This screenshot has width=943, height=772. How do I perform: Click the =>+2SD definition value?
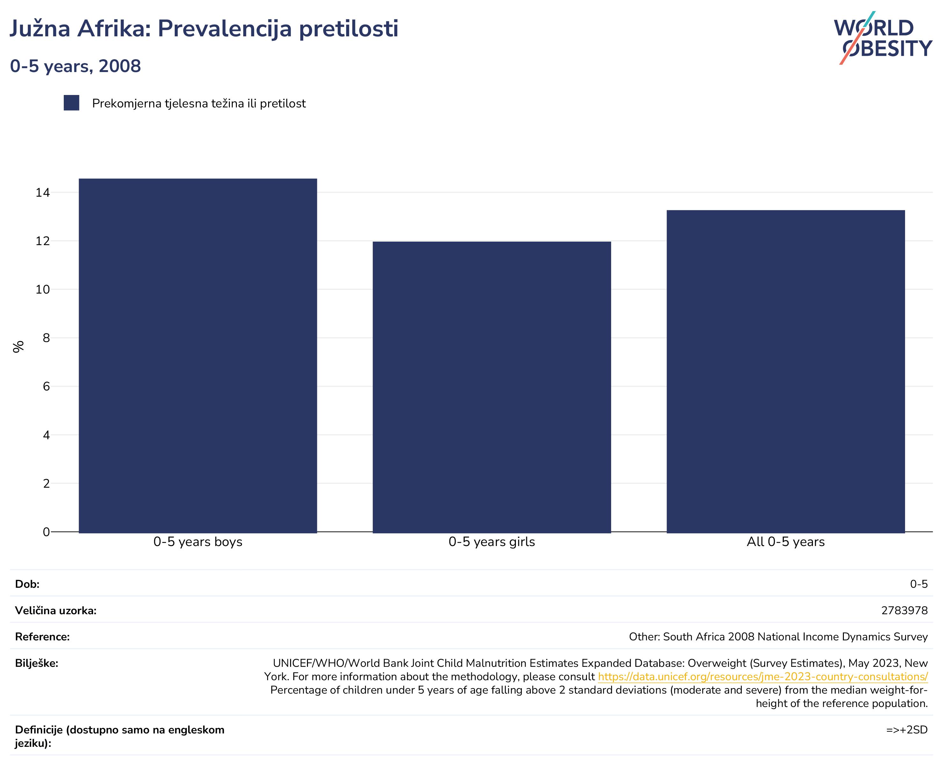[907, 730]
